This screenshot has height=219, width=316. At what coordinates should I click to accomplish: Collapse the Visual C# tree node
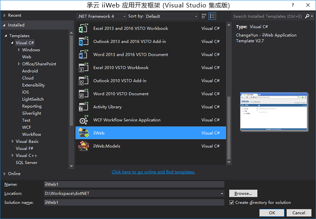click(12, 43)
